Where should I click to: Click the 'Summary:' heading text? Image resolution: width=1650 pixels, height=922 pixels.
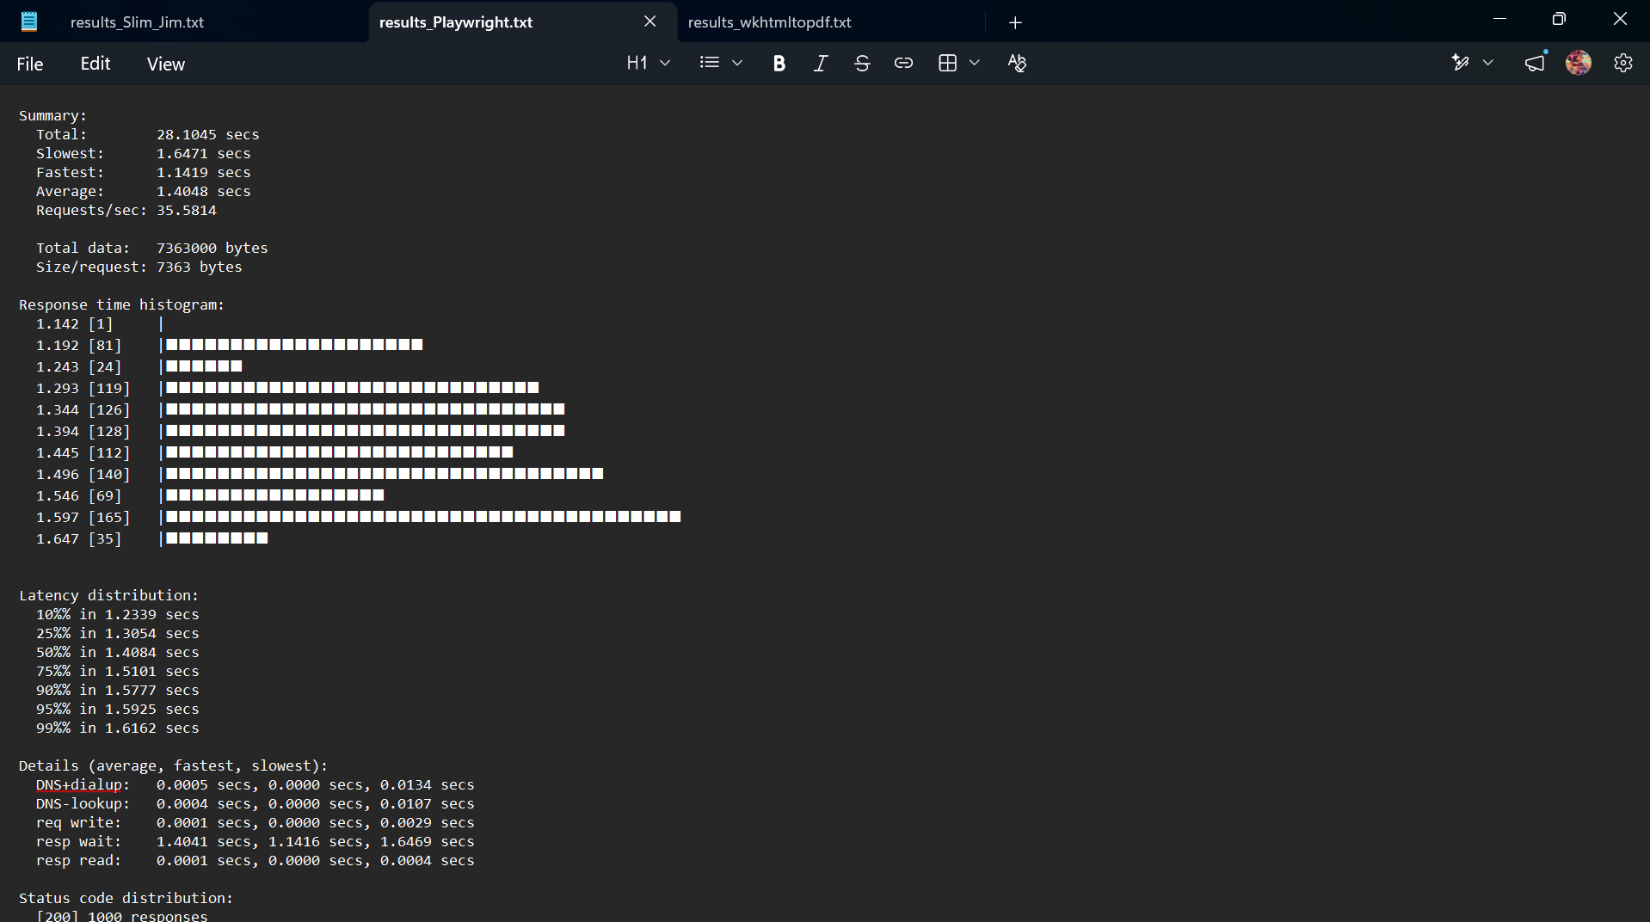[52, 115]
